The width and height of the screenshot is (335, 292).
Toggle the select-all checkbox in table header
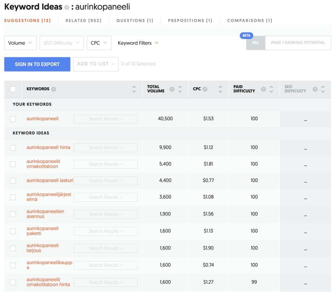coord(13,89)
